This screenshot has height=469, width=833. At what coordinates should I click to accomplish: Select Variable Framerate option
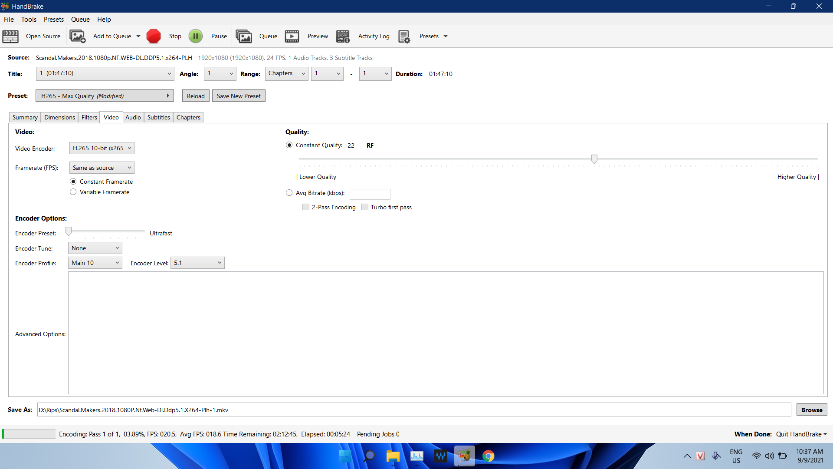coord(73,192)
